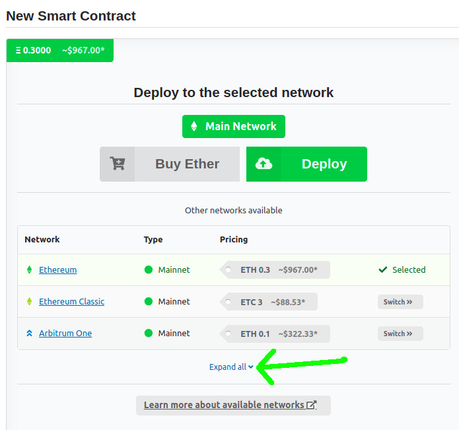
Task: Click the Selected checkmark icon in Ethereum row
Action: 383,269
